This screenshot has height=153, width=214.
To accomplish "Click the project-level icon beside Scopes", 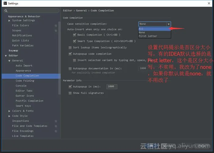I will [x=56, y=31].
